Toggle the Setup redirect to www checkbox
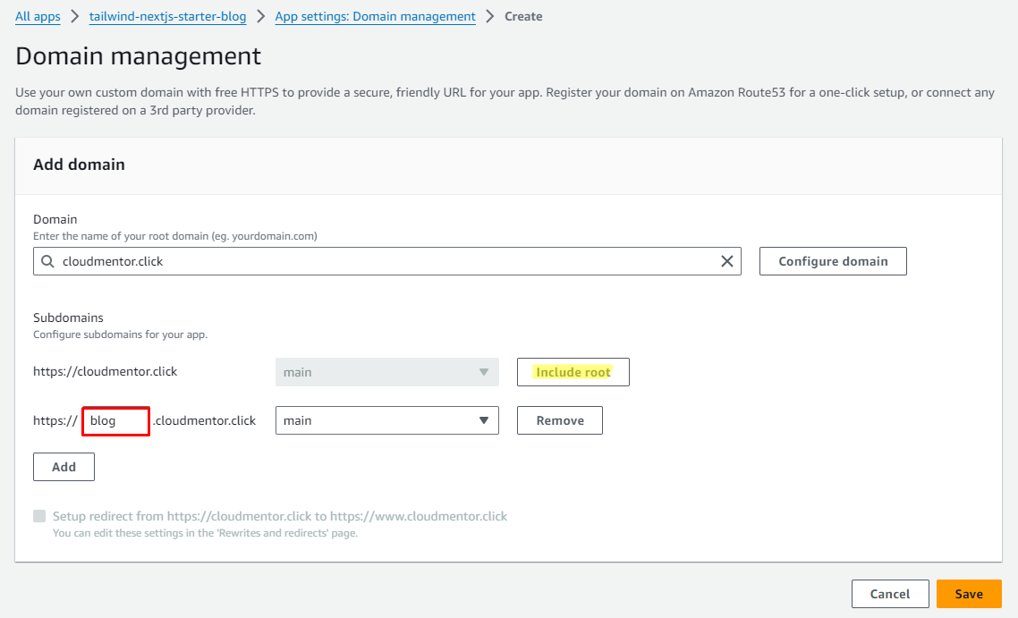Screen dimensions: 1018x618 (39, 516)
